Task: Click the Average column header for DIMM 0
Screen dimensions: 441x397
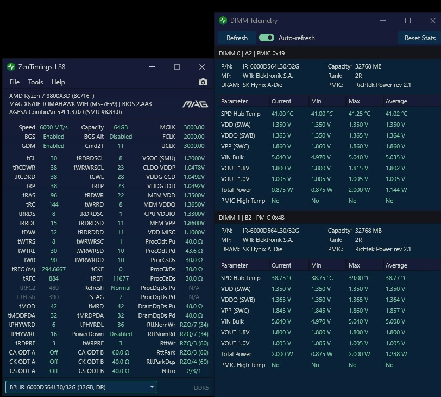Action: tap(404, 101)
